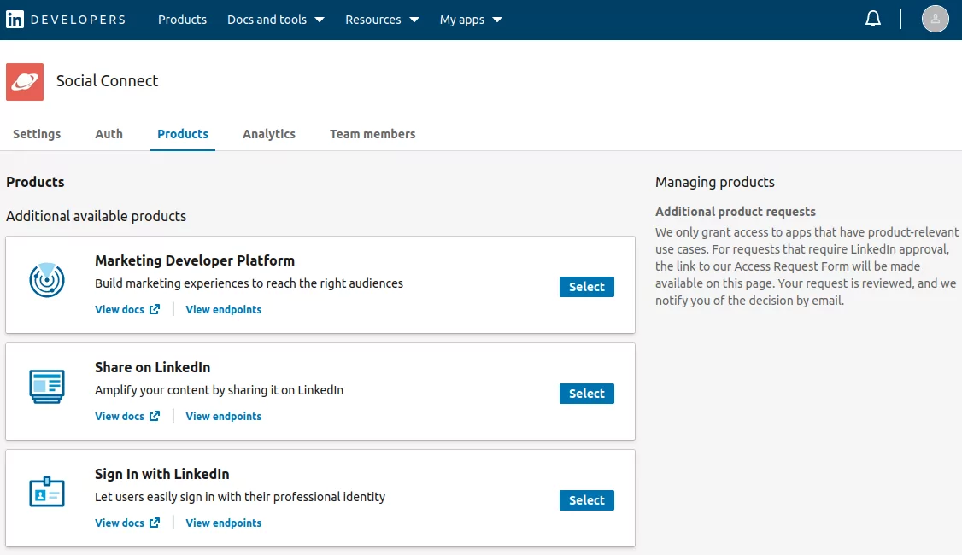The width and height of the screenshot is (962, 555).
Task: Click the Managing products heading
Action: tap(715, 182)
